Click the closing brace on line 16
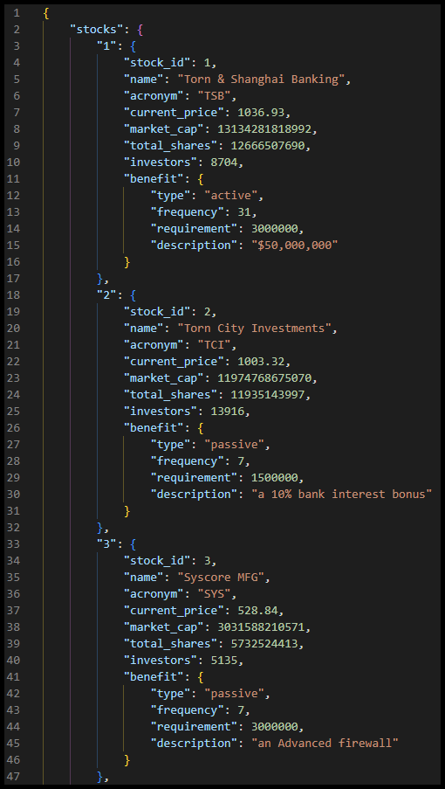 [x=127, y=261]
